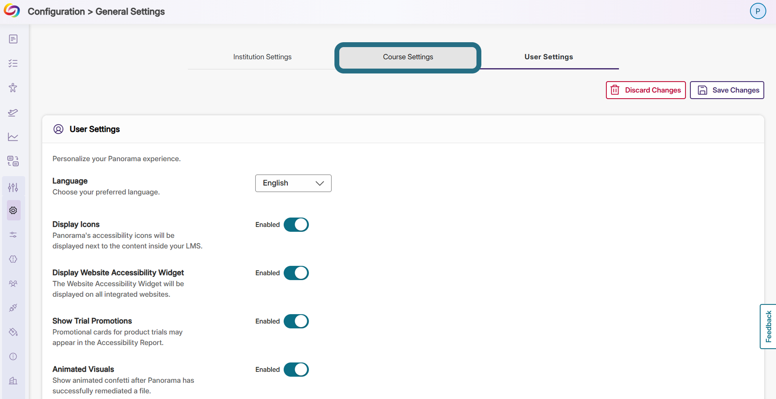This screenshot has width=776, height=399.
Task: Open the line chart analytics icon
Action: click(x=13, y=137)
